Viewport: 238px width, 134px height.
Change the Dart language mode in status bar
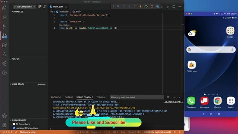tap(123, 132)
